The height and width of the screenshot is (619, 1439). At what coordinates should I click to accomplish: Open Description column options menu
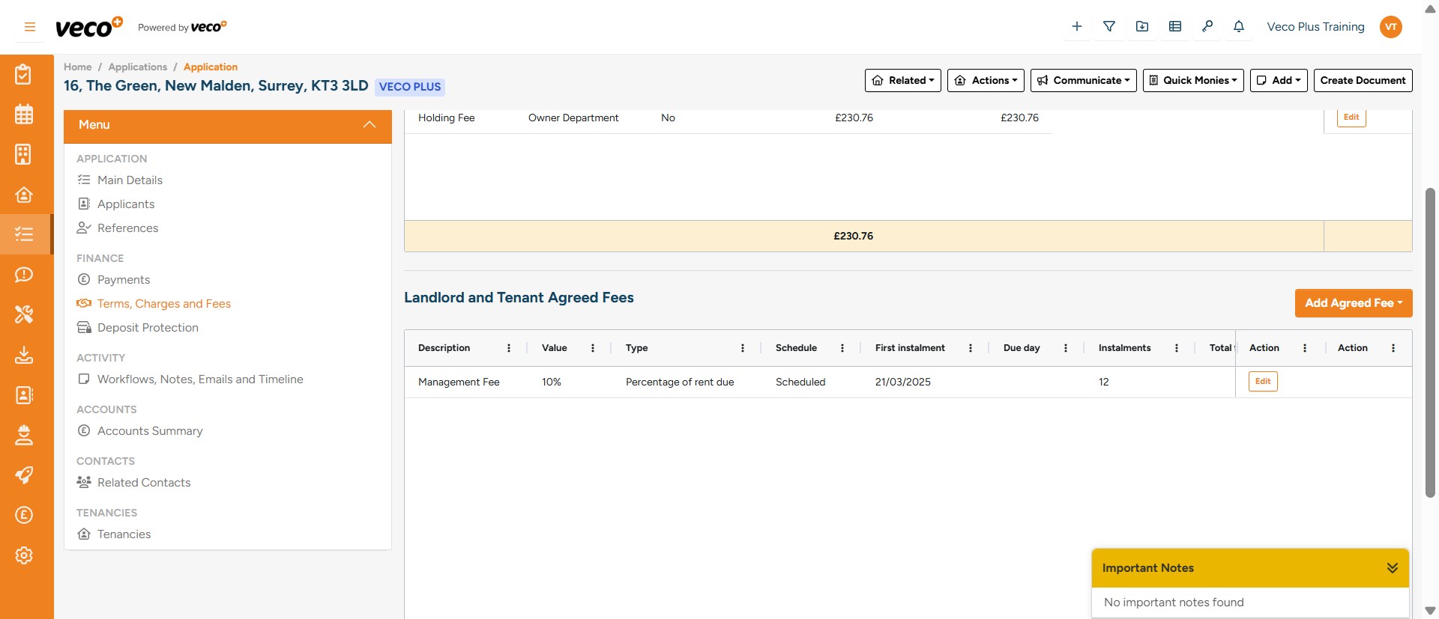509,348
